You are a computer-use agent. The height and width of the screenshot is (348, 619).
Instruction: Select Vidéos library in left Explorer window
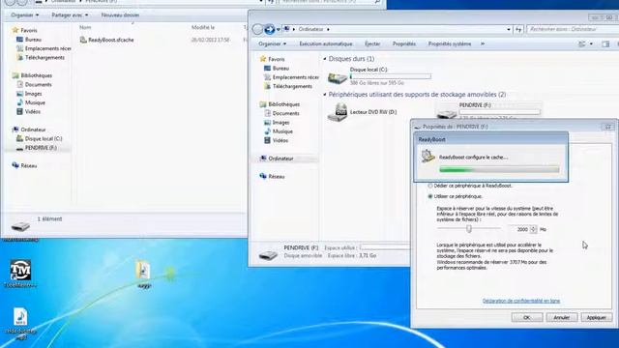pyautogui.click(x=28, y=112)
